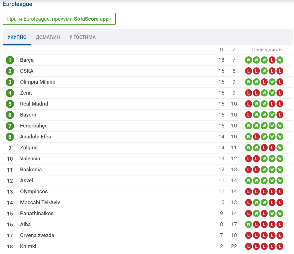Click green position badge 4 for Zenit
Image resolution: width=294 pixels, height=254 pixels.
point(10,93)
